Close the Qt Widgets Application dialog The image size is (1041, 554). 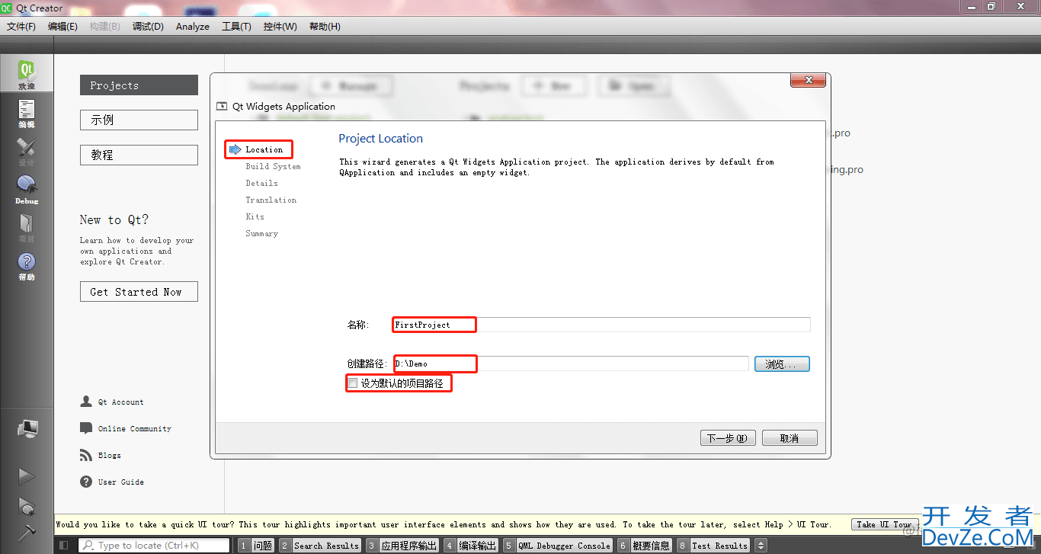pyautogui.click(x=808, y=80)
